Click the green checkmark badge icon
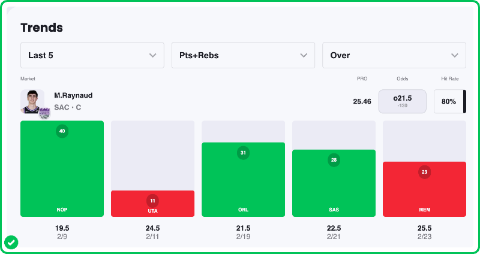 pyautogui.click(x=11, y=242)
